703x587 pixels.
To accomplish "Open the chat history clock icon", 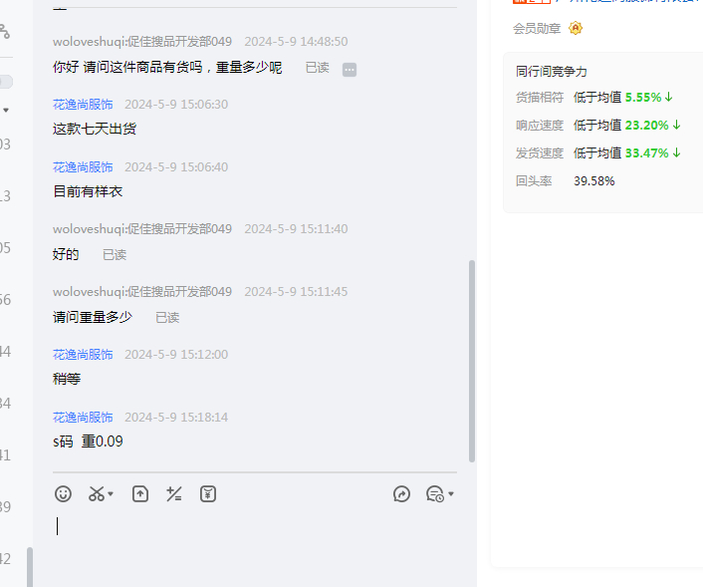I will click(434, 493).
